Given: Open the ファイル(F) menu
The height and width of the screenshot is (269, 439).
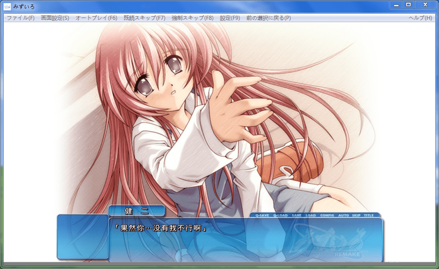Looking at the screenshot, I should pos(21,18).
